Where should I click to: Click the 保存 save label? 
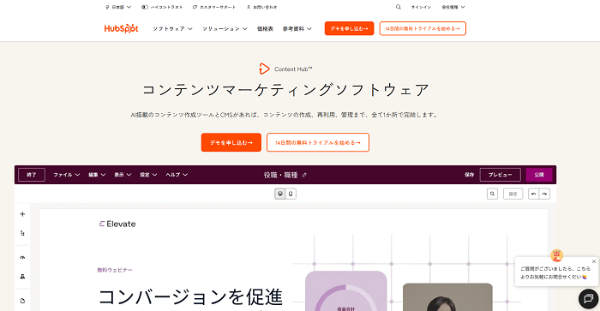[x=469, y=175]
